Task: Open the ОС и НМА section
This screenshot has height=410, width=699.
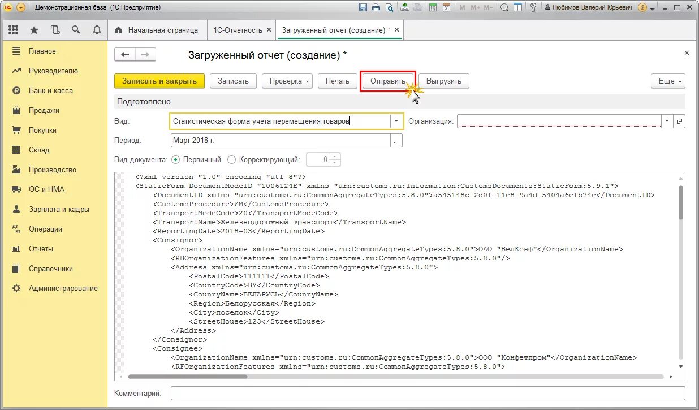Action: click(x=54, y=189)
